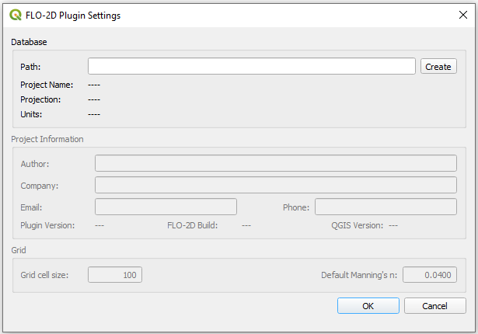Viewport: 478px width, 334px height.
Task: Select the Projection value dashes
Action: tap(94, 100)
